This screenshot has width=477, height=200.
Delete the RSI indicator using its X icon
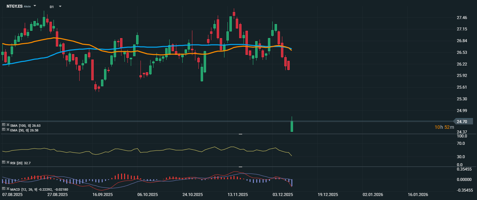(8, 163)
